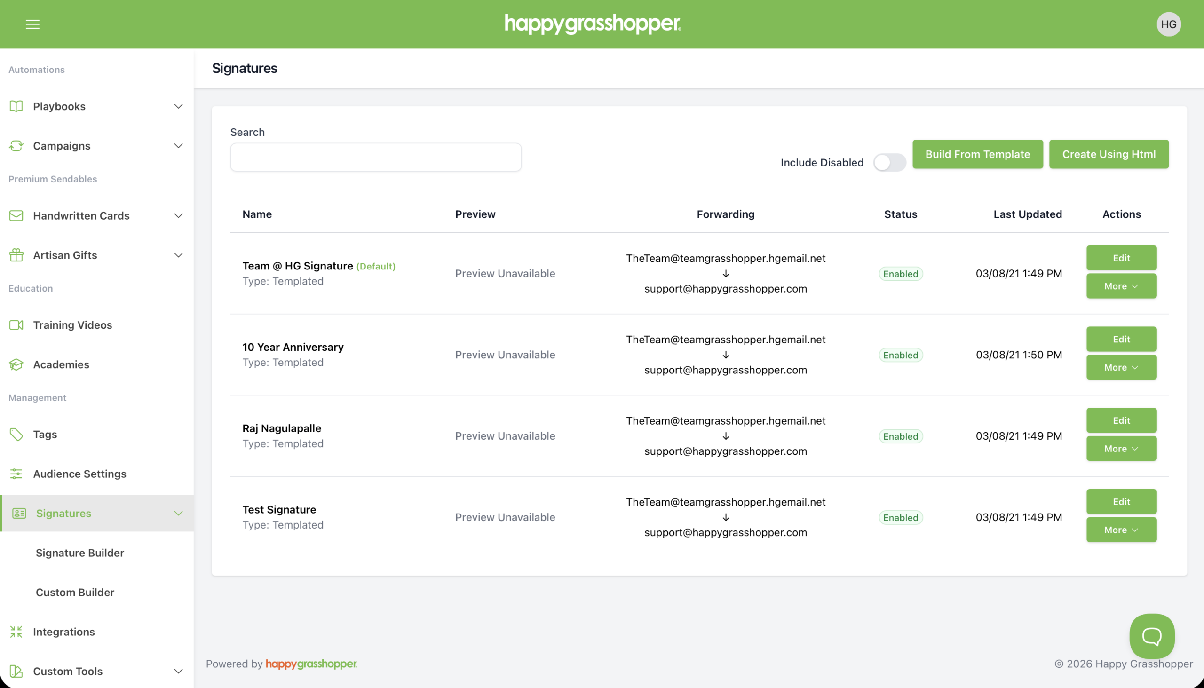Collapse the Signatures sidebar section
Viewport: 1204px width, 688px height.
178,513
